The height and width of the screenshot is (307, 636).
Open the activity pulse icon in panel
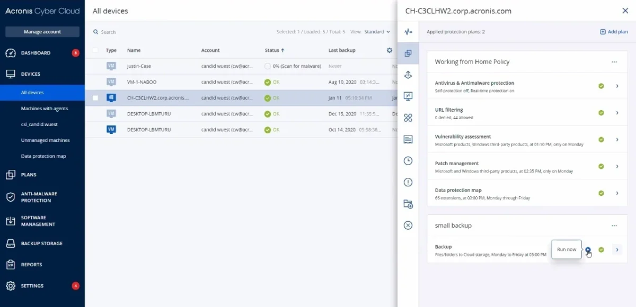pos(408,32)
